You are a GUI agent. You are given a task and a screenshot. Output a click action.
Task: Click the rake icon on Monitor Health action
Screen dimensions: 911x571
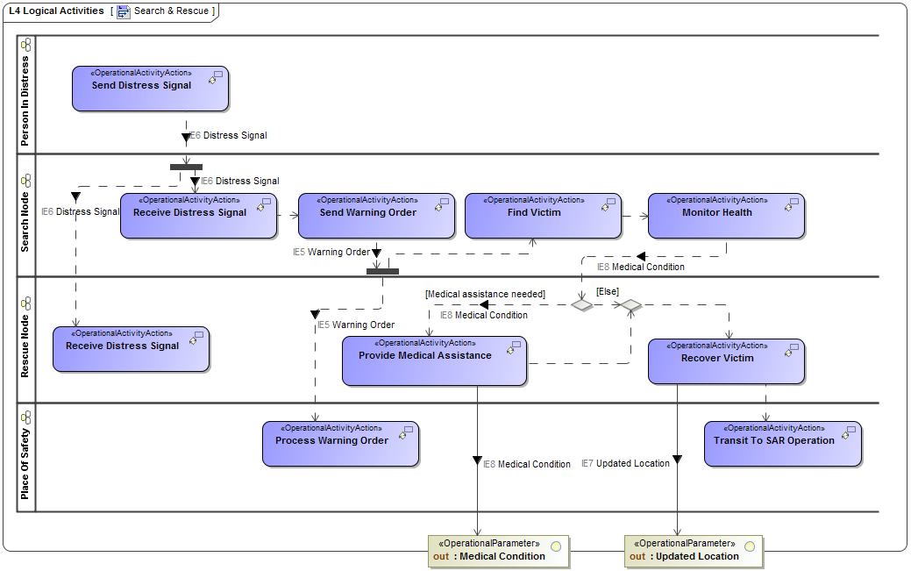tap(788, 207)
